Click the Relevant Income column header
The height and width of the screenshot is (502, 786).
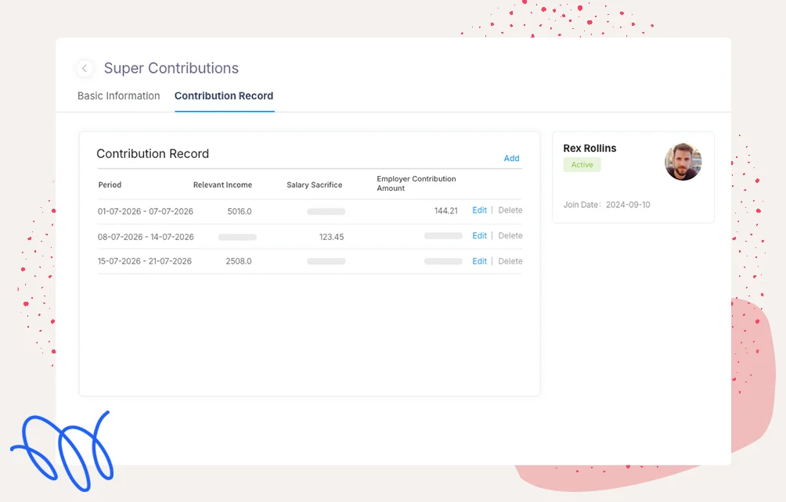tap(222, 185)
